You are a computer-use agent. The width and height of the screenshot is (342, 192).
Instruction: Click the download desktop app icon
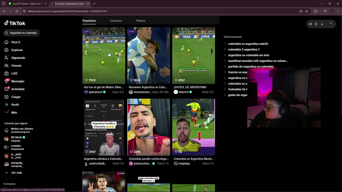(322, 24)
